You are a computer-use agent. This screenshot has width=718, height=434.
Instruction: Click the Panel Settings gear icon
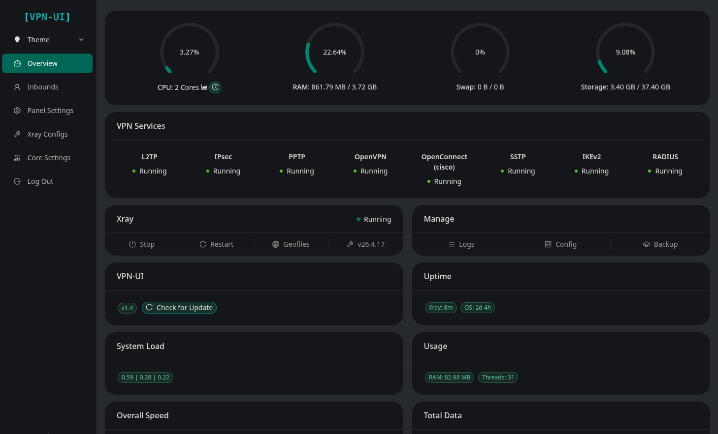click(x=17, y=111)
